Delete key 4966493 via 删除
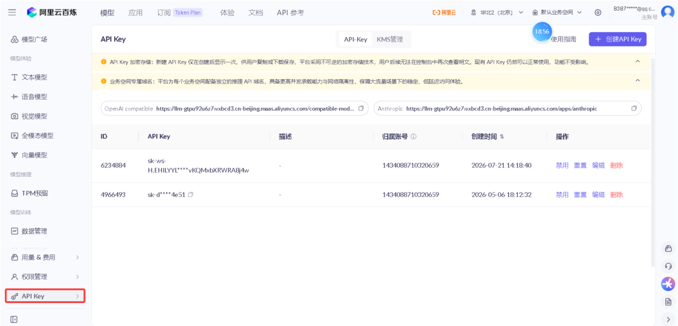This screenshot has height=326, width=678. point(616,195)
